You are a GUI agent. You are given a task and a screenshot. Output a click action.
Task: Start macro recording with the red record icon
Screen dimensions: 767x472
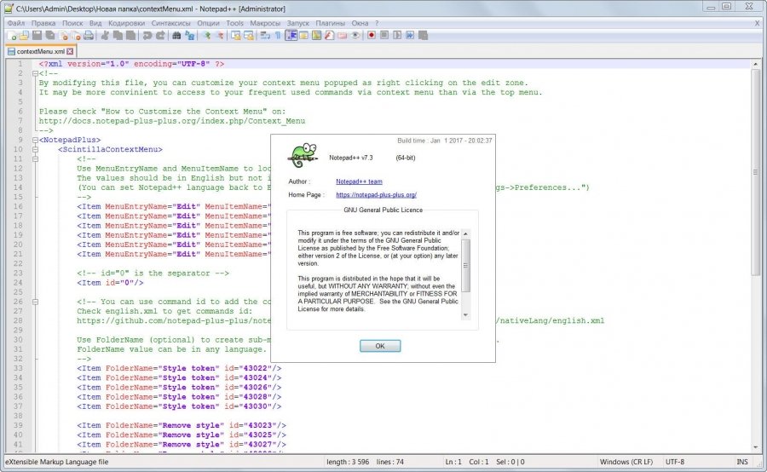(x=372, y=36)
